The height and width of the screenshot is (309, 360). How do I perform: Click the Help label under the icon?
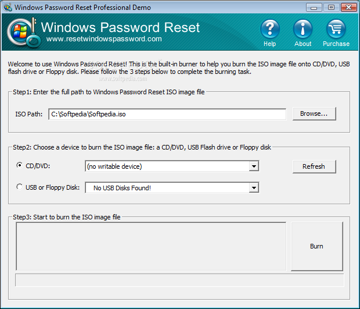(x=270, y=44)
